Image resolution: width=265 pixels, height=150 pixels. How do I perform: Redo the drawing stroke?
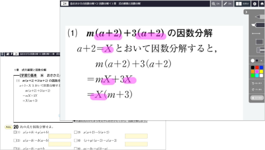point(257,90)
